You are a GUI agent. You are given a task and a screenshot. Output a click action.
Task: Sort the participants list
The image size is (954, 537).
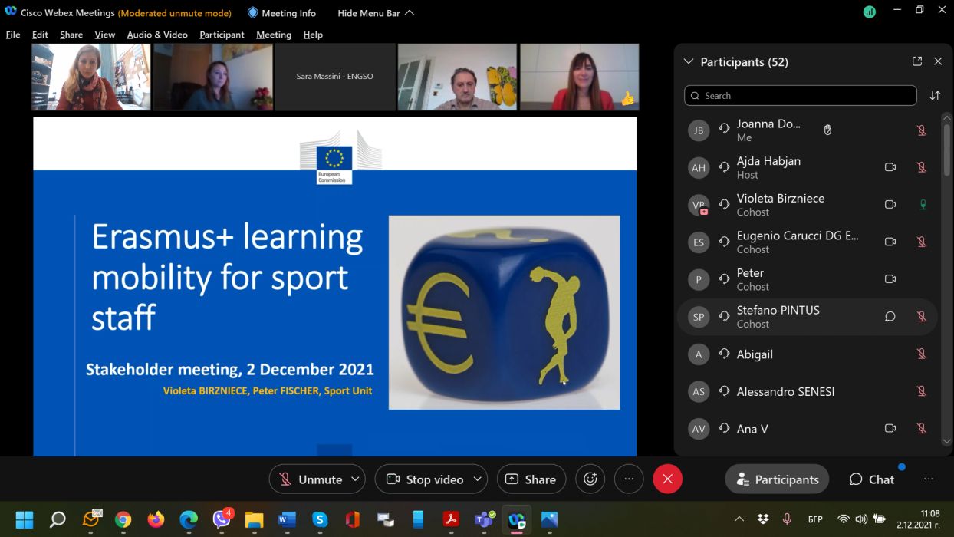coord(935,96)
